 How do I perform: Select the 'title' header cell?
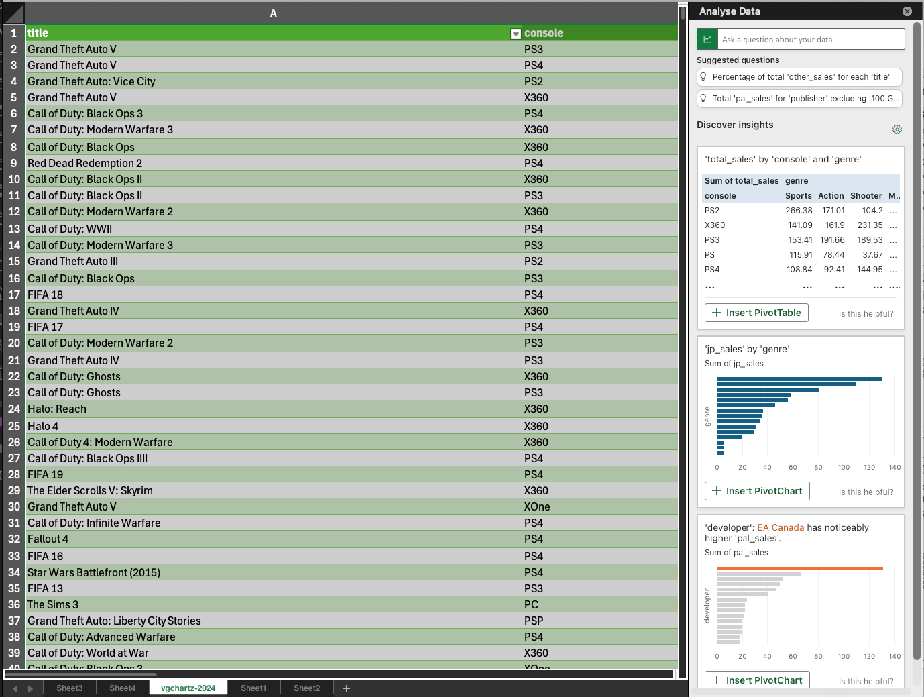(274, 33)
